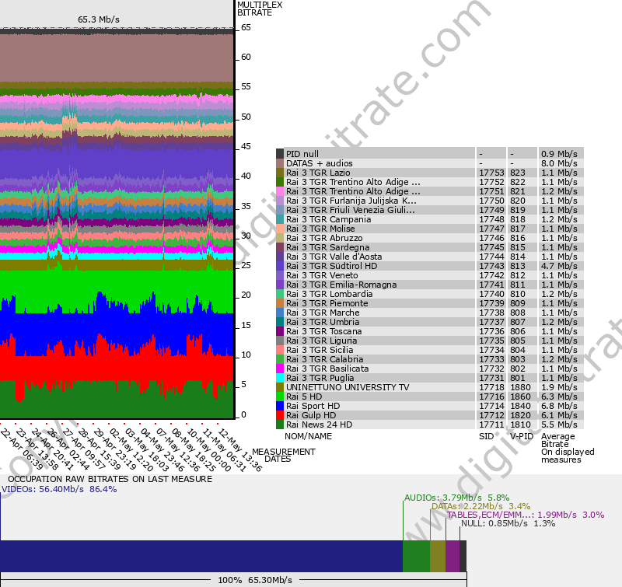
Task: Click the 'Rai 3 TGR Marche' name
Action: 323,313
